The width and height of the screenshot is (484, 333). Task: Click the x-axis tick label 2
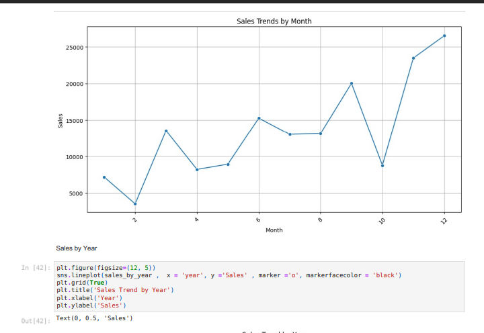135,220
